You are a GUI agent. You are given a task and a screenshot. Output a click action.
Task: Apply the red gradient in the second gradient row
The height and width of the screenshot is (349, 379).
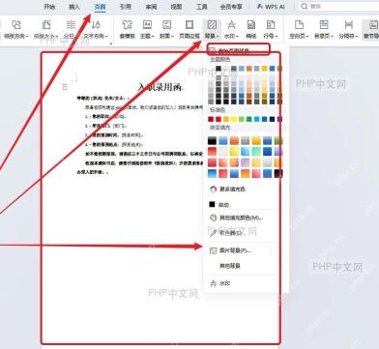coord(213,152)
